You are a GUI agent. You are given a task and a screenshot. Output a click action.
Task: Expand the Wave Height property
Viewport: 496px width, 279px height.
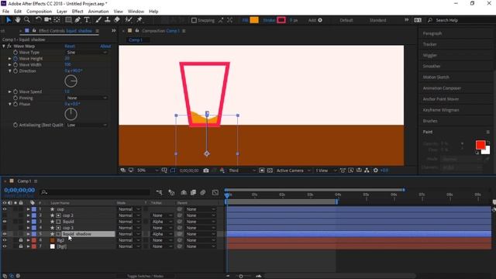(x=10, y=59)
